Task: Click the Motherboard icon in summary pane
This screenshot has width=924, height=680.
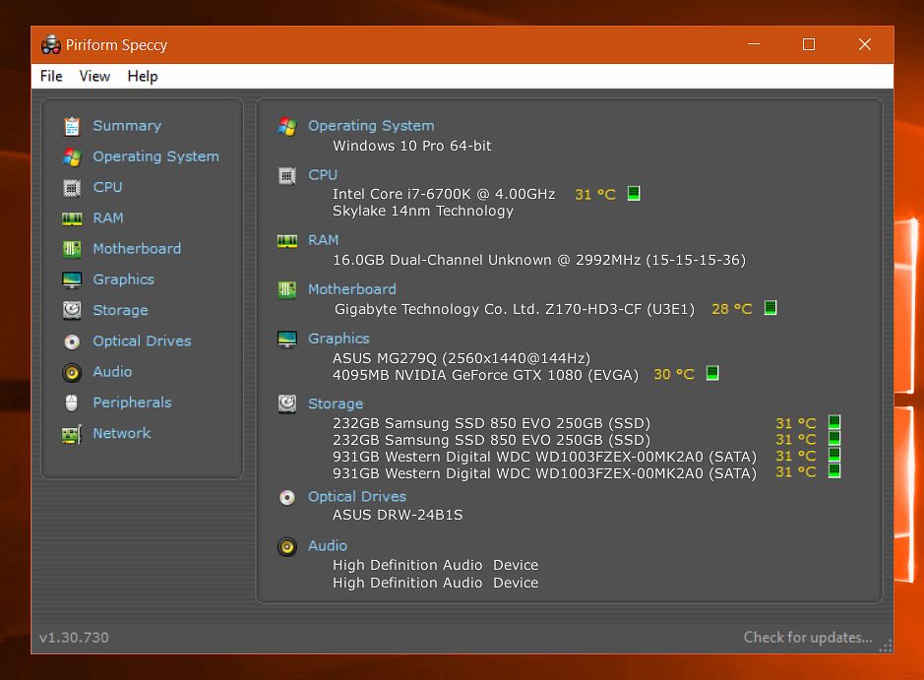Action: (287, 290)
